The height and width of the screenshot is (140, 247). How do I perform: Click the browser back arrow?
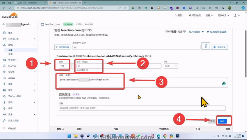4,8
